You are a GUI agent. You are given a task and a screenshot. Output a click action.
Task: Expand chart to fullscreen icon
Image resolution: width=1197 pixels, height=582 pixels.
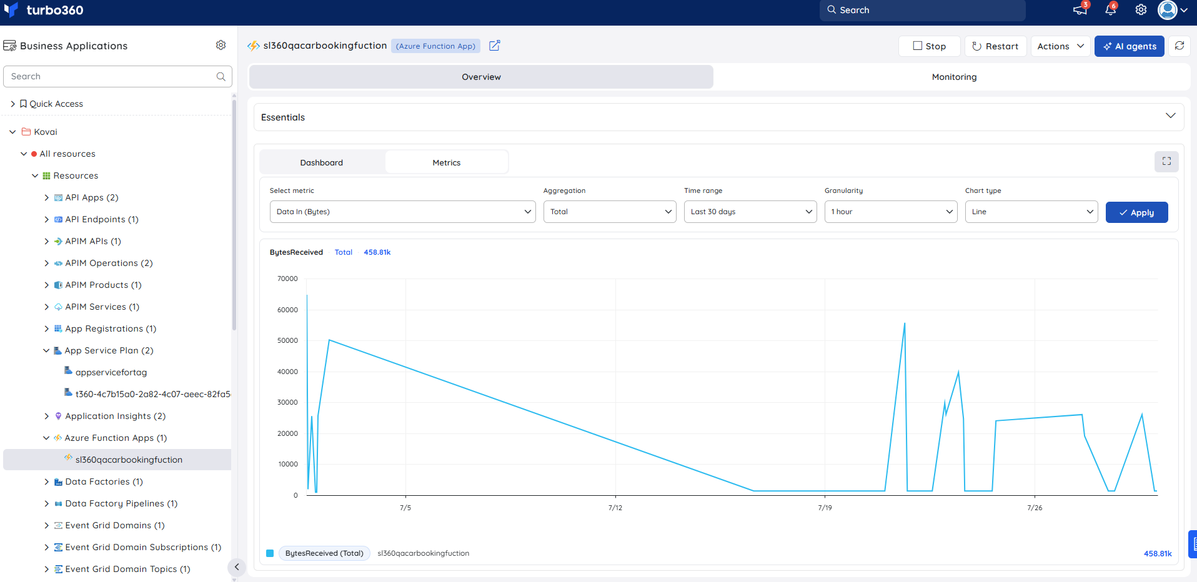(1166, 161)
